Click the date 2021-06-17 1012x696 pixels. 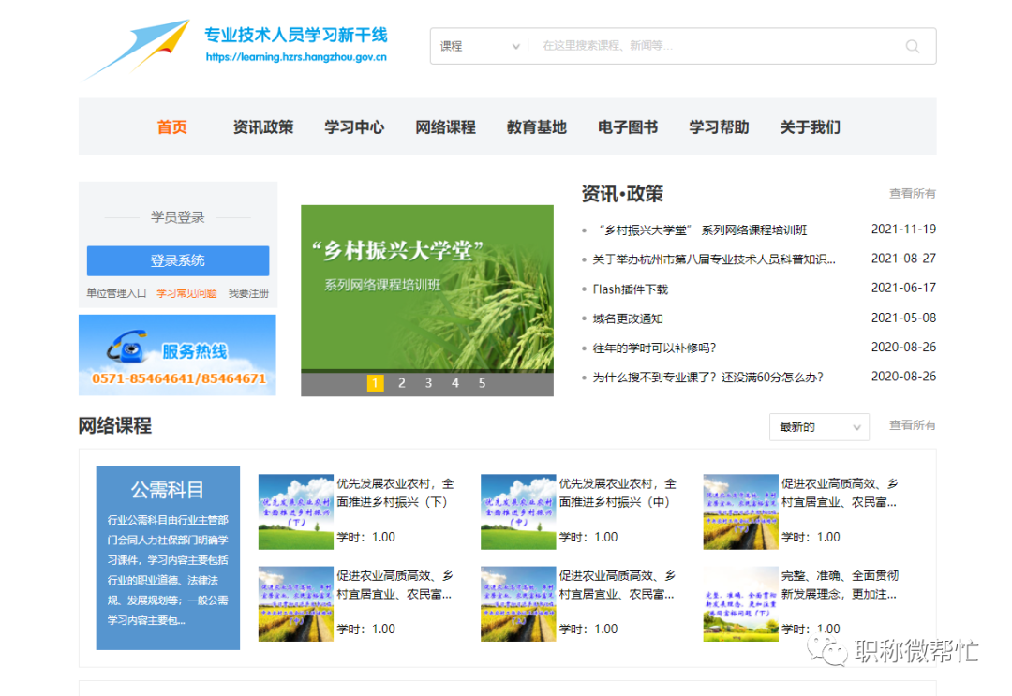(x=903, y=288)
